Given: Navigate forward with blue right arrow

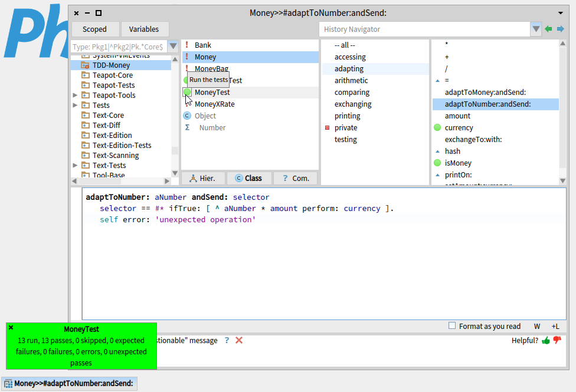Looking at the screenshot, I should pos(560,29).
